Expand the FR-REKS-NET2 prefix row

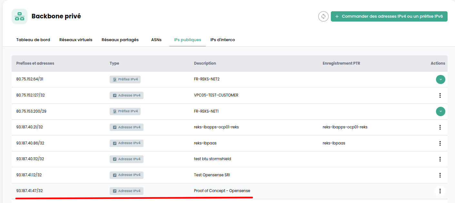[x=440, y=79]
